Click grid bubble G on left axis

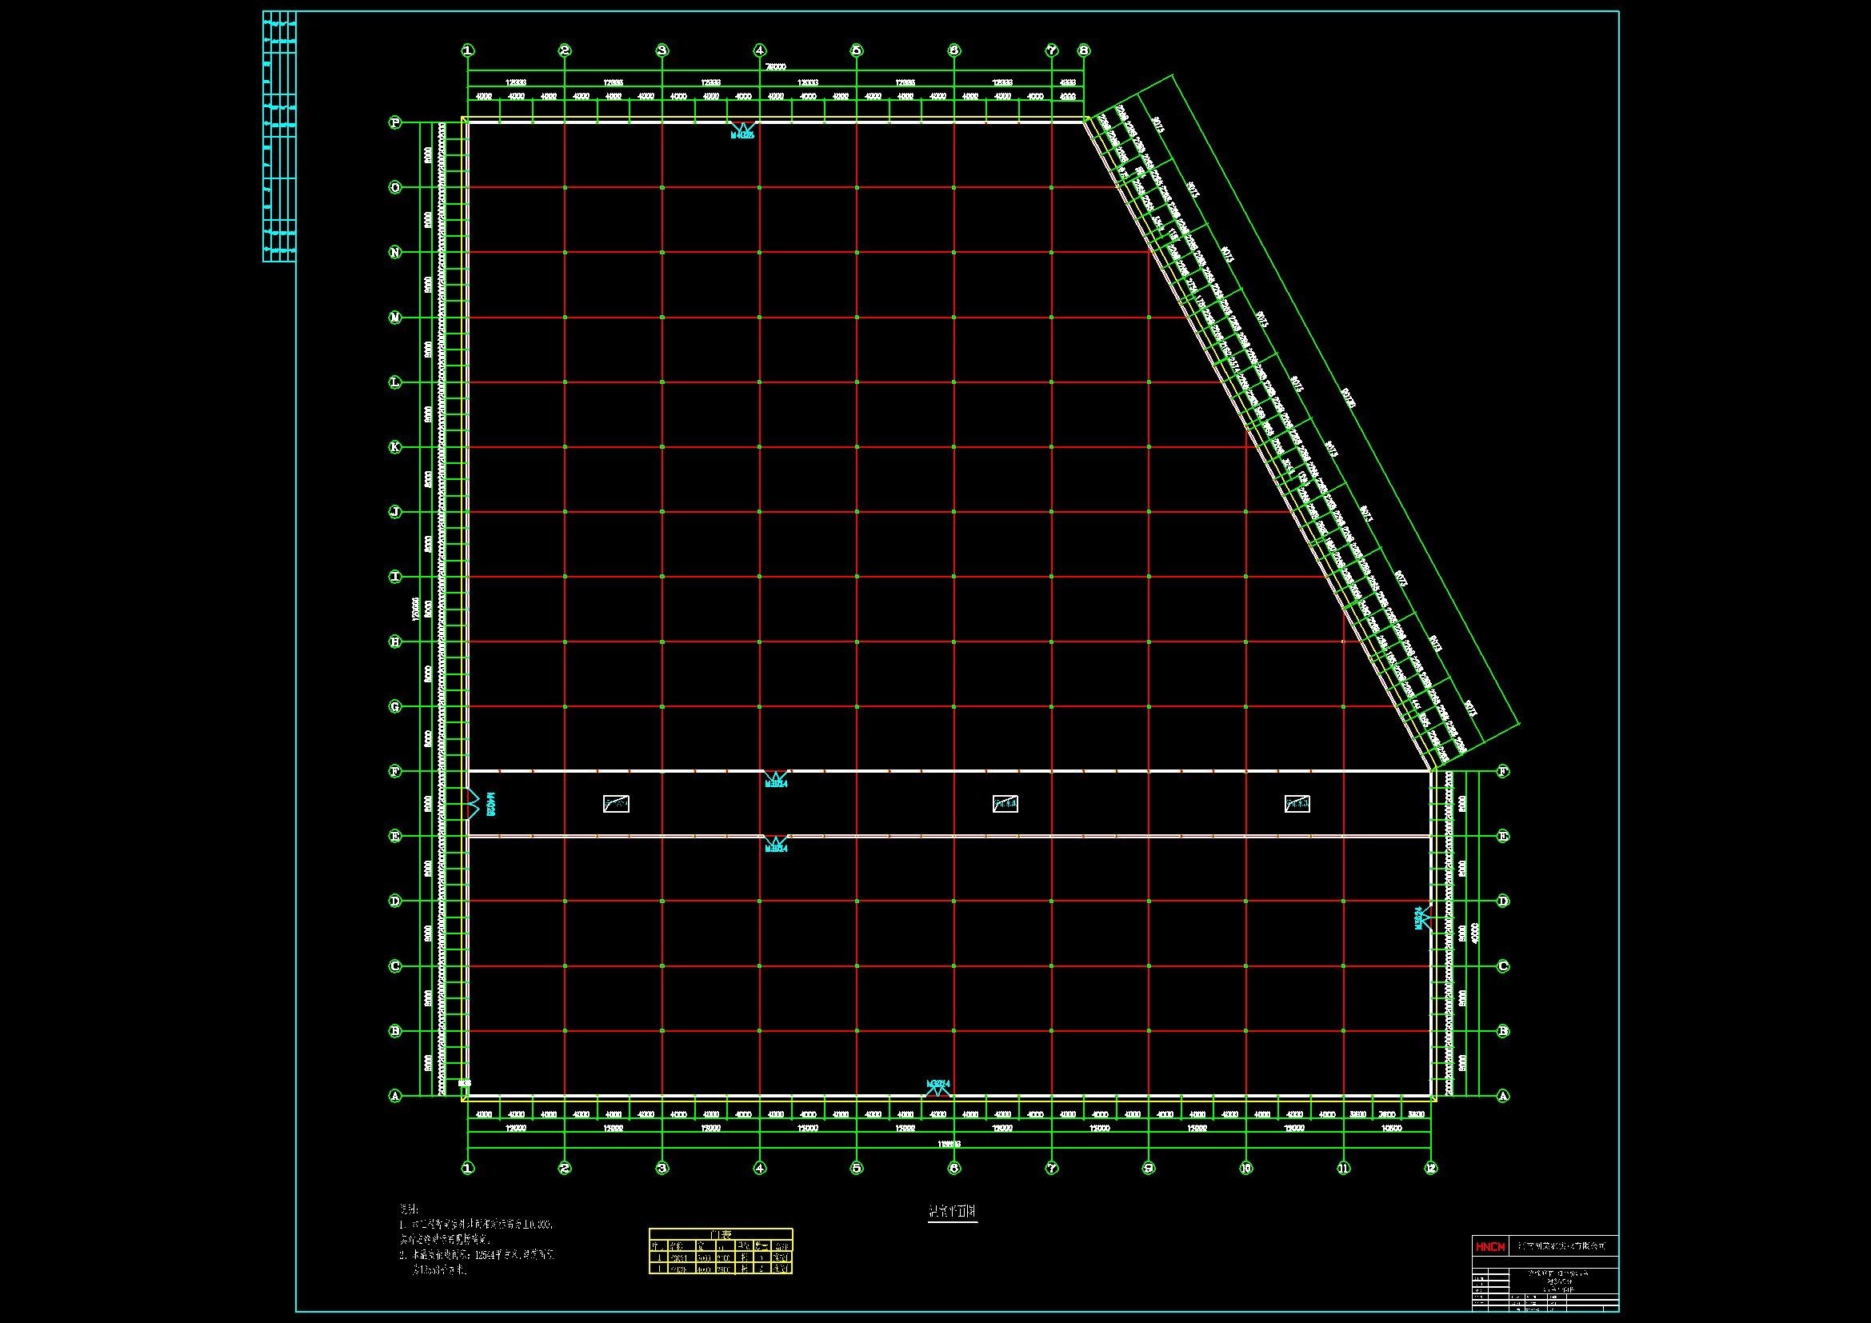click(x=395, y=706)
